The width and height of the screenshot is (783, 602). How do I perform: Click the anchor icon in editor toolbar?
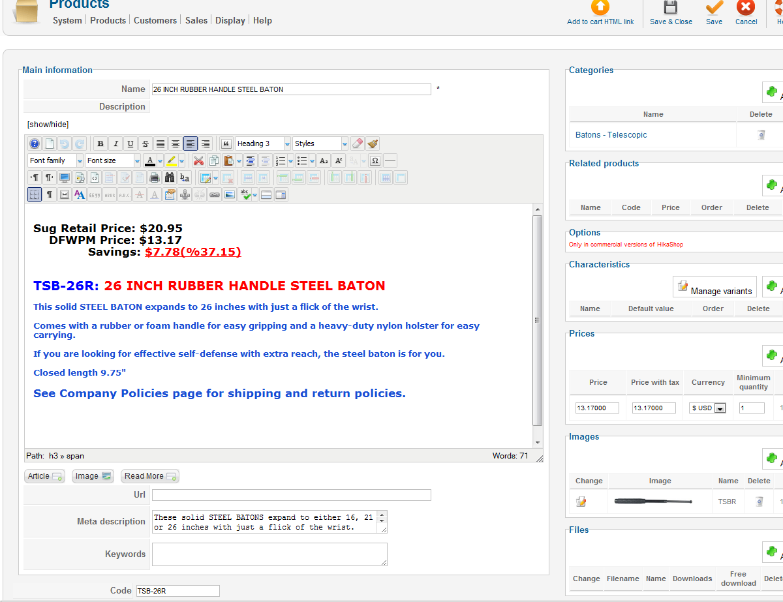[185, 194]
